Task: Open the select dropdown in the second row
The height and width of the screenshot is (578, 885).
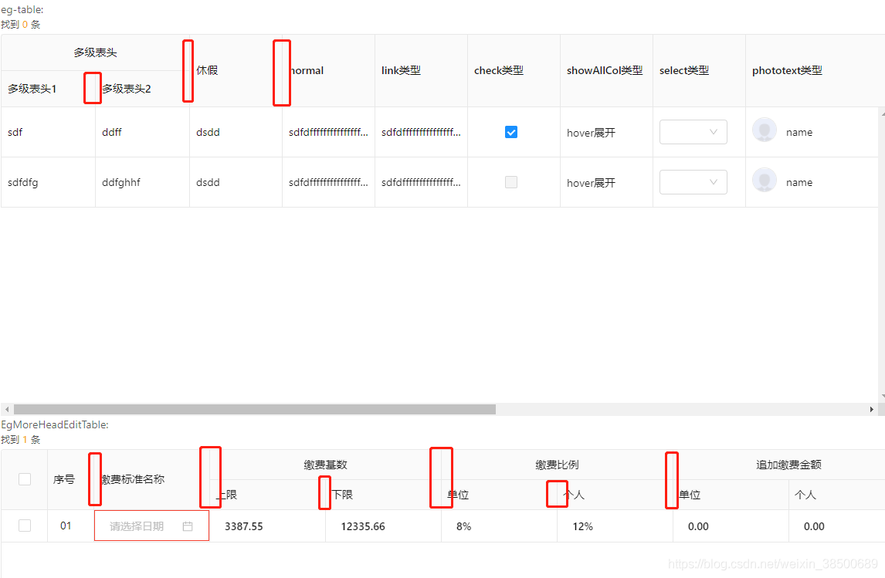Action: (693, 181)
